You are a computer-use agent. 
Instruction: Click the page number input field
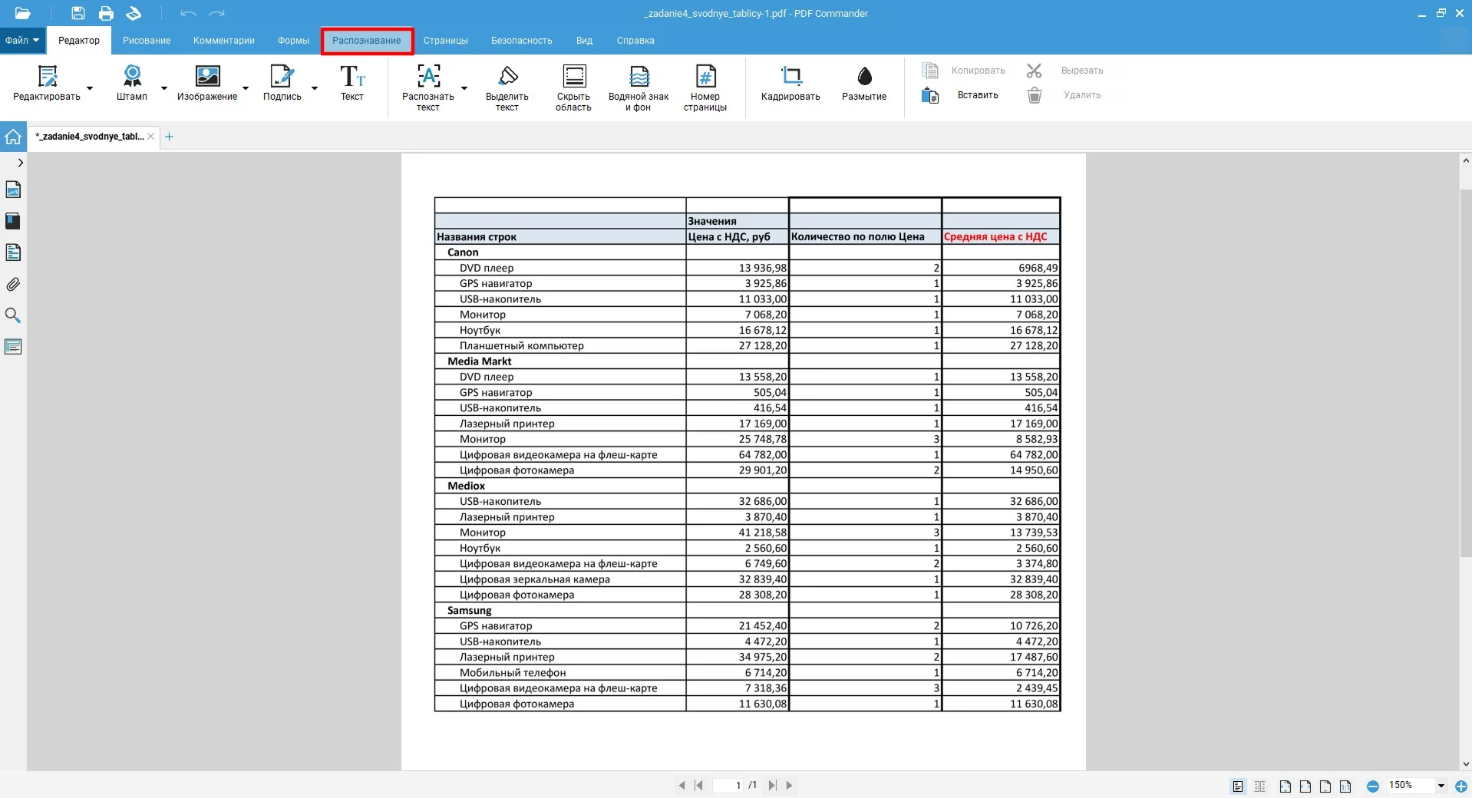coord(729,785)
